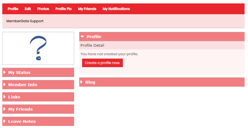Collapse the Profile section down arrow
248x128 pixels.
coord(82,37)
